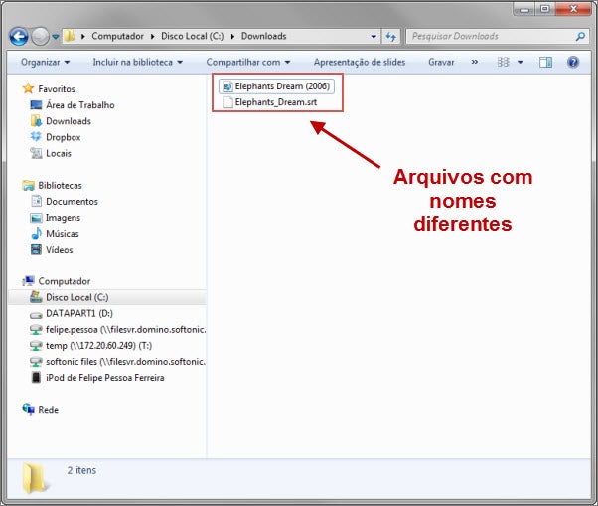Click the back navigation arrow button
This screenshot has width=598, height=506.
[17, 37]
